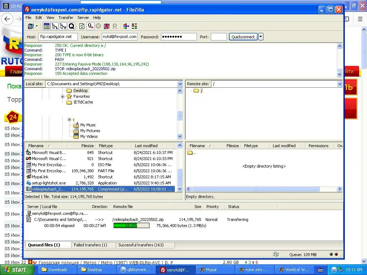Open the Site Manager icon

coord(31,26)
